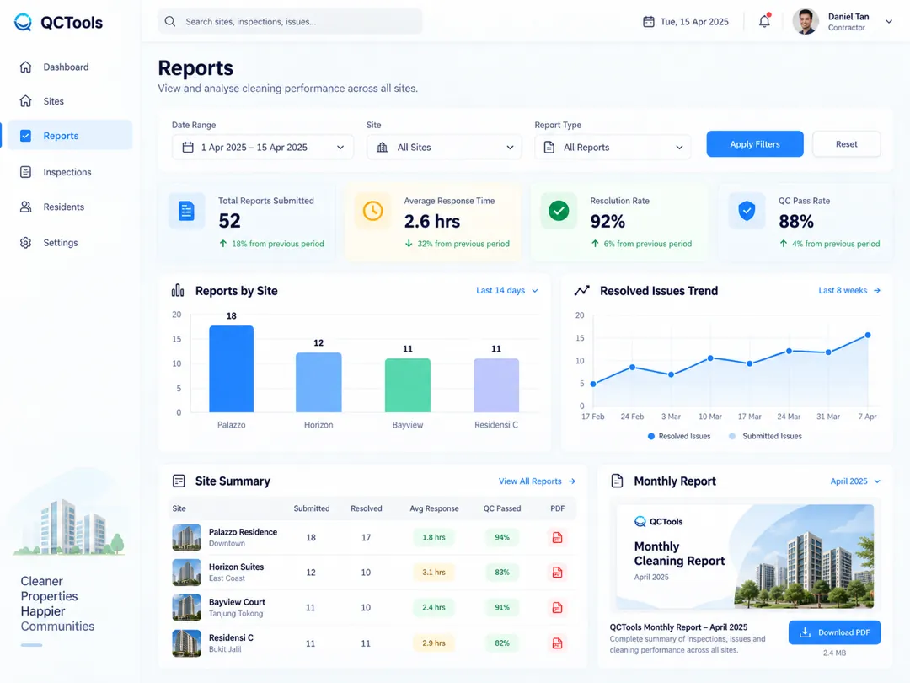Click the Reports checkmark icon in sidebar

click(25, 135)
